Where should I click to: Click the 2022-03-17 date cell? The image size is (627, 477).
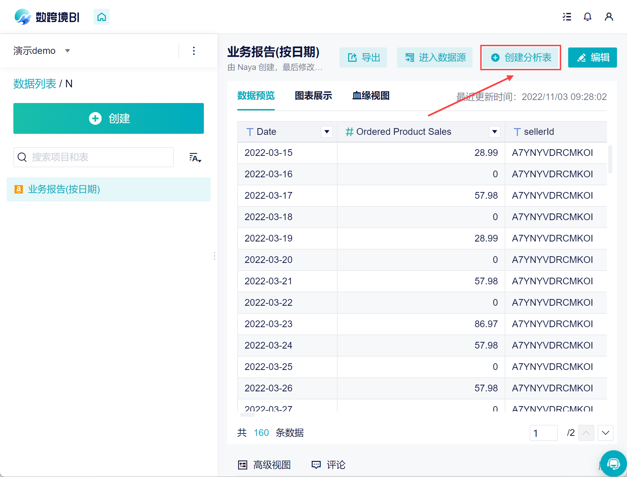(x=287, y=196)
